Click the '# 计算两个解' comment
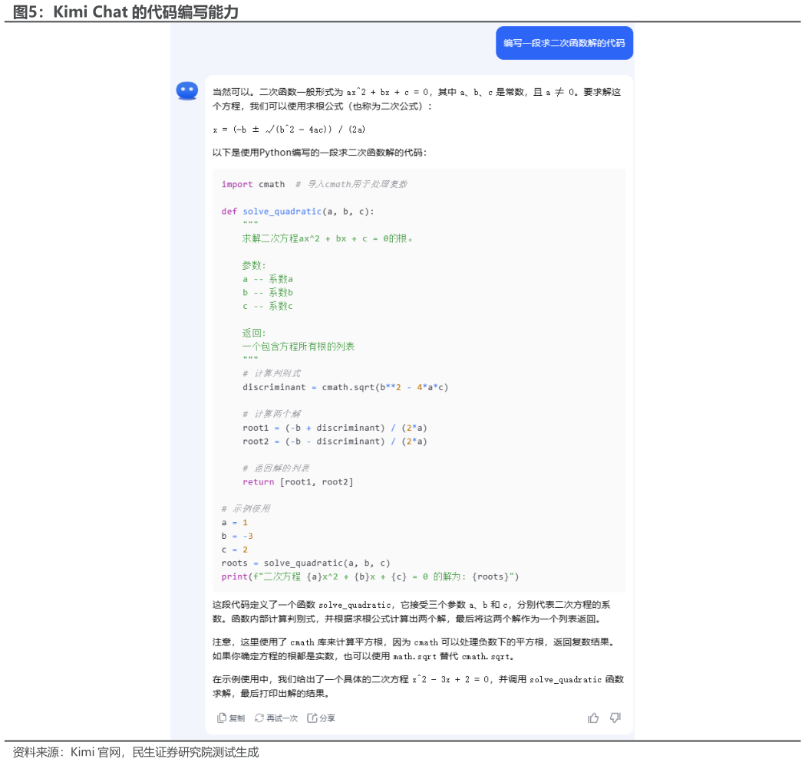This screenshot has height=762, width=805. 272,414
